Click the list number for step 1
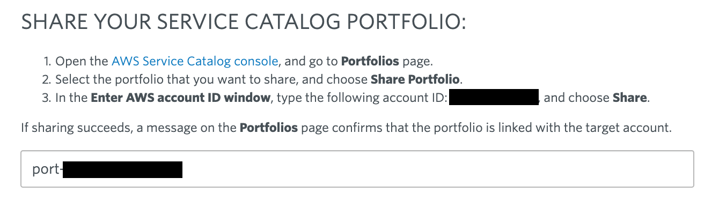This screenshot has width=719, height=222. coord(48,61)
